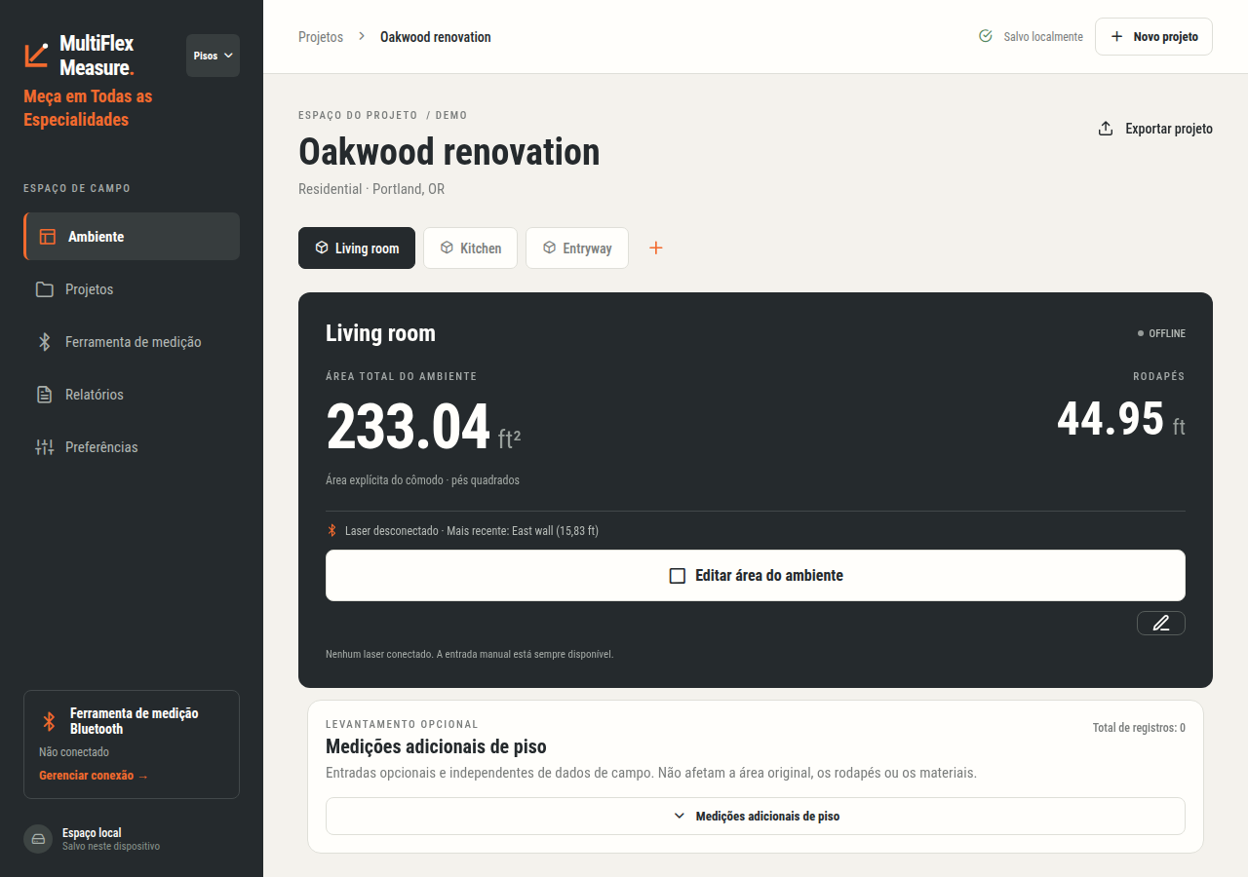Click the Oakwood renovation breadcrumb text
This screenshot has width=1248, height=877.
(x=436, y=37)
